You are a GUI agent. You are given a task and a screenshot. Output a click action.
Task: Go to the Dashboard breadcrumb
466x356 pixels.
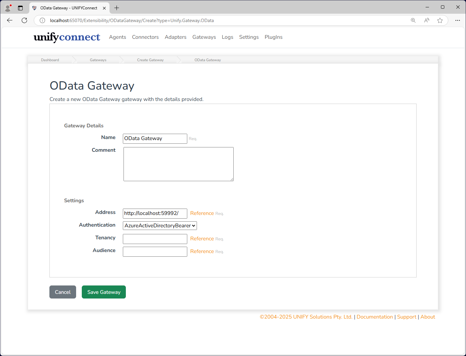[50, 60]
